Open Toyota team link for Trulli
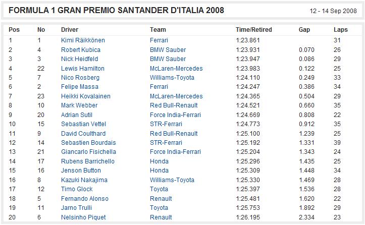Viewport: 365px width, 225px height. pos(159,208)
